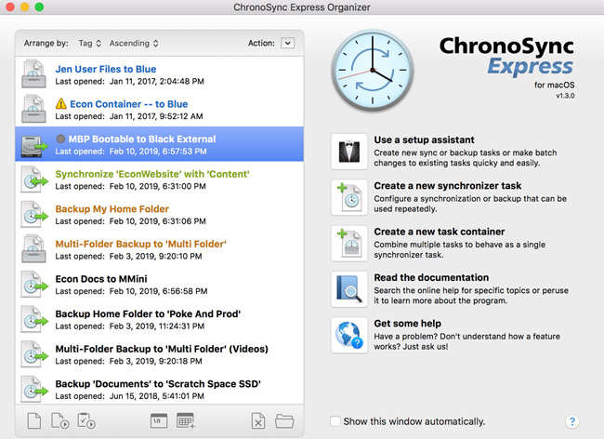This screenshot has height=439, width=604.
Task: Click the checklist with play arrow toolbar icon
Action: (86, 420)
